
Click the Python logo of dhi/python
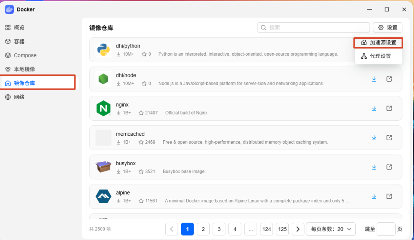tap(103, 49)
